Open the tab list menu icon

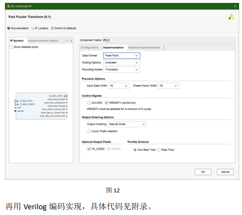(x=71, y=41)
